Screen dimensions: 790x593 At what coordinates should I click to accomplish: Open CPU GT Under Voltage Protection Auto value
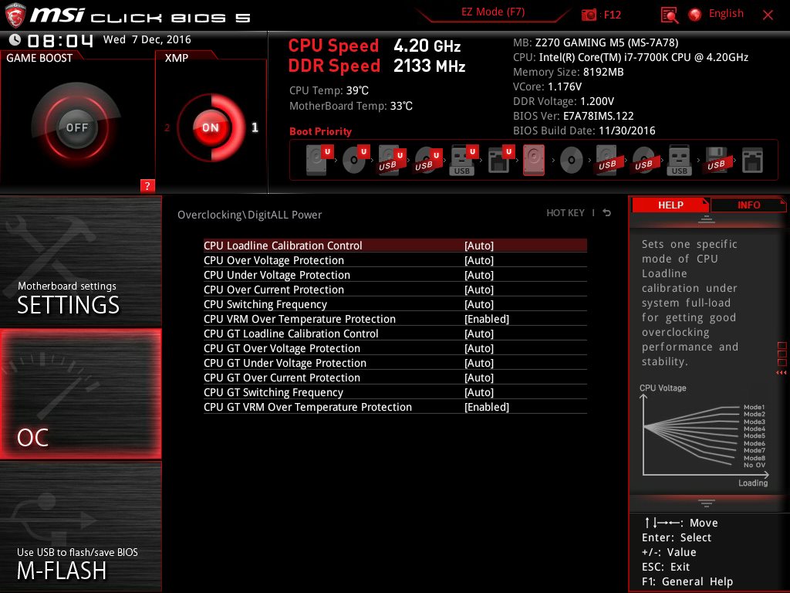pyautogui.click(x=479, y=363)
